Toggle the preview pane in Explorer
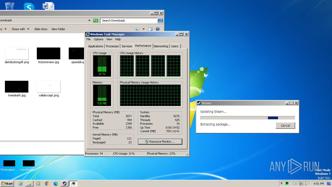 tap(150, 29)
